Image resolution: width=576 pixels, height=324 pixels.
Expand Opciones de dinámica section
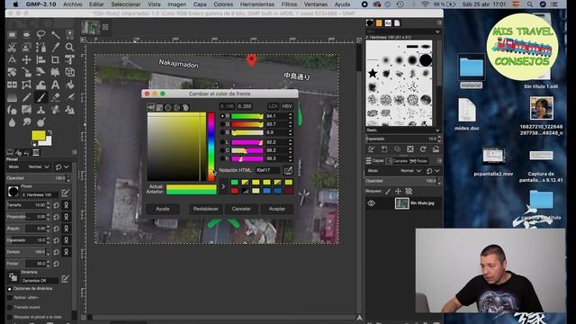[x=10, y=289]
